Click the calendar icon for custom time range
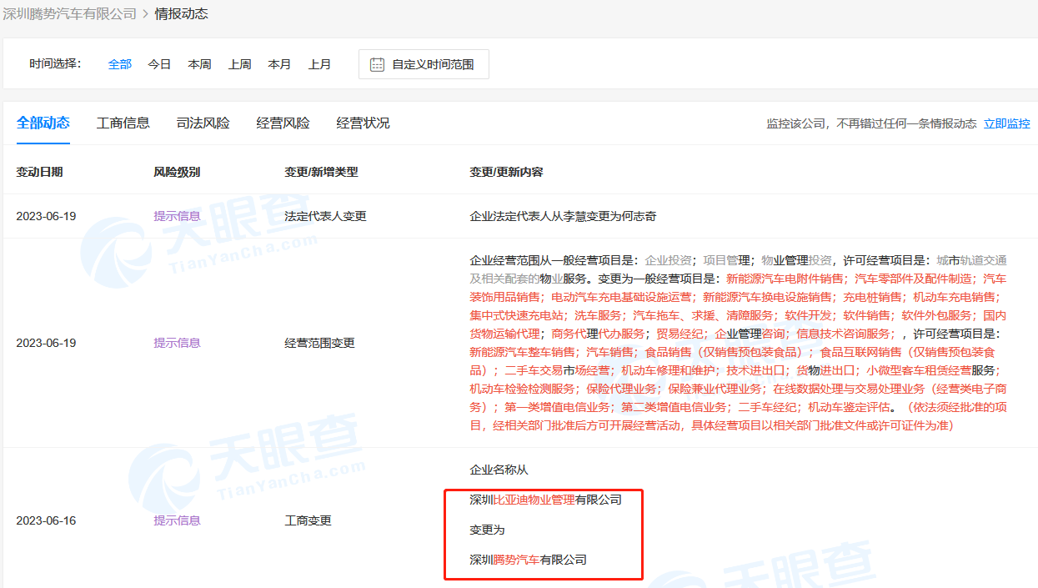This screenshot has width=1038, height=588. (x=377, y=64)
